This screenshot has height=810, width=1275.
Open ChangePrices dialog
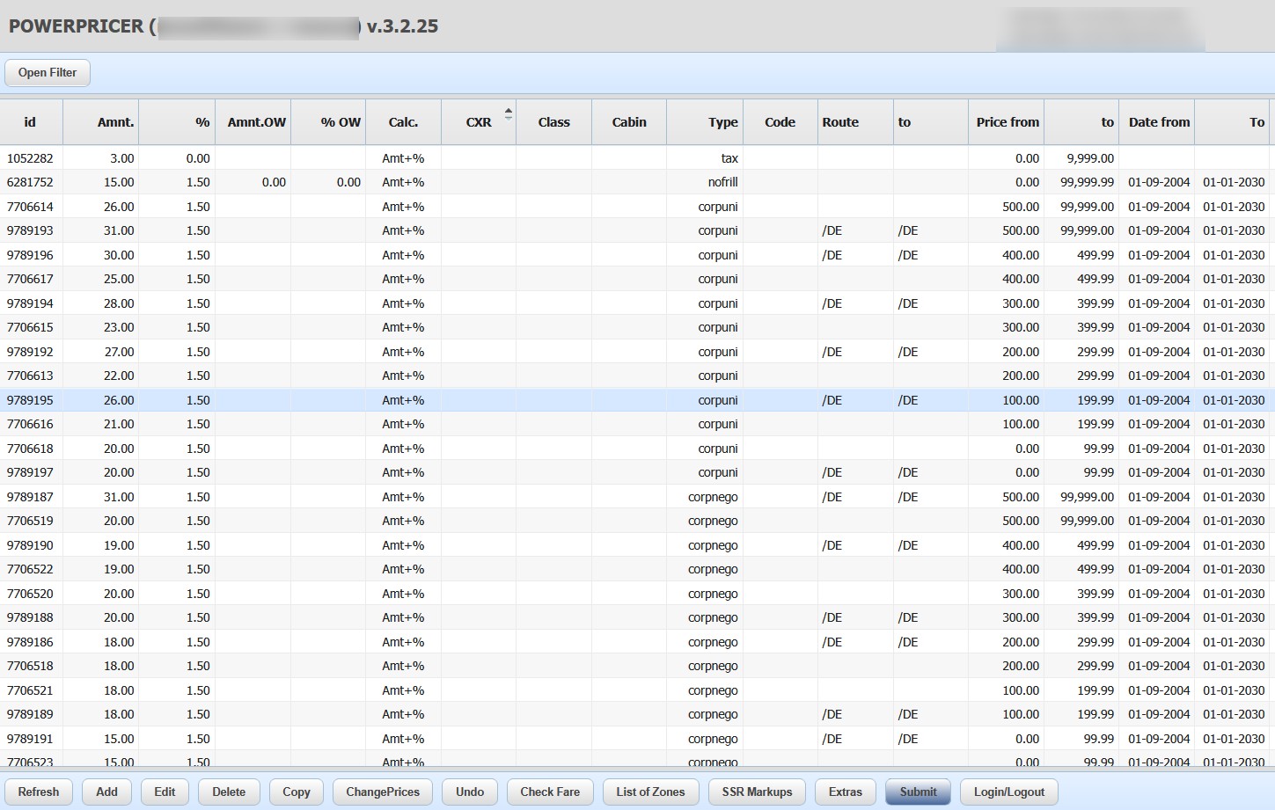[383, 792]
